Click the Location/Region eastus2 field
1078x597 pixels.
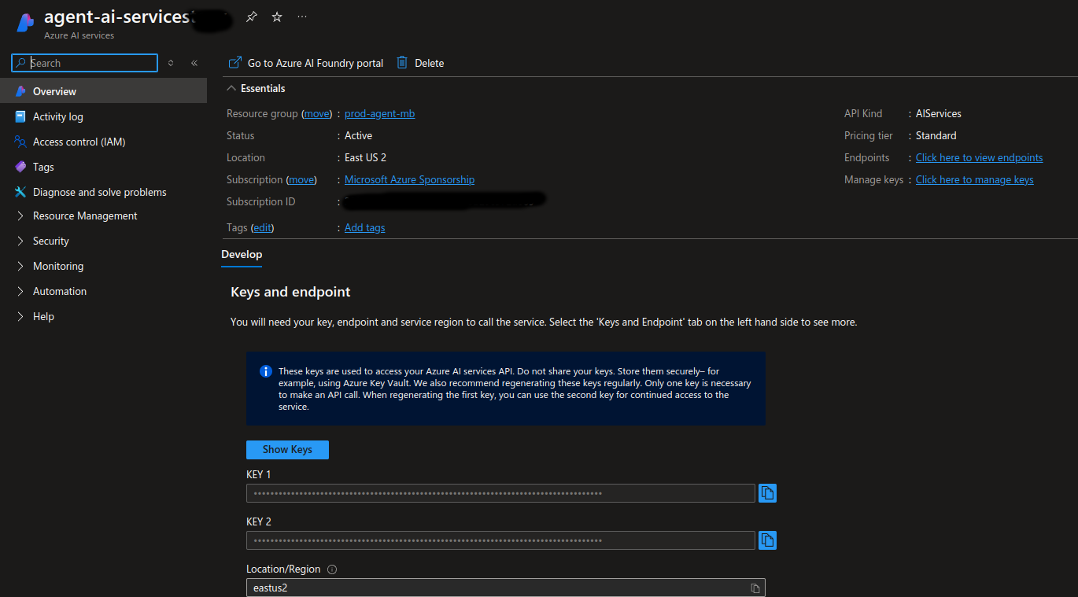[505, 588]
